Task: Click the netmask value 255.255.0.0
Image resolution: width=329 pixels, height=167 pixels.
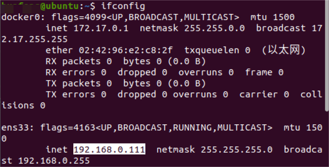Action: tap(214, 28)
